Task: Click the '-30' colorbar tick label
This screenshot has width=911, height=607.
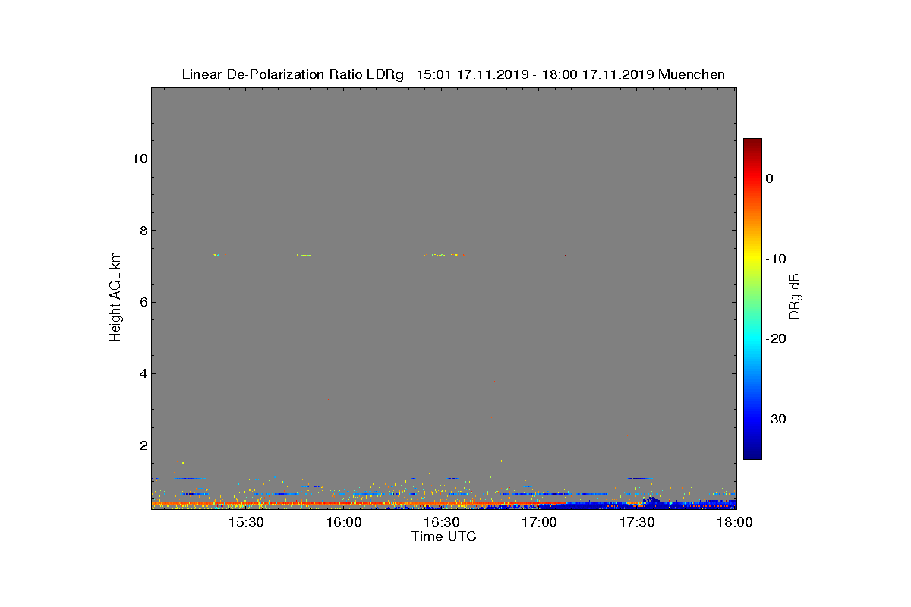Action: 776,419
